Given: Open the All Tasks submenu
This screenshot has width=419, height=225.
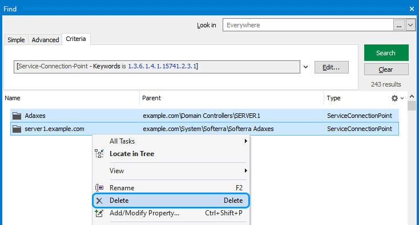Looking at the screenshot, I should (x=171, y=141).
